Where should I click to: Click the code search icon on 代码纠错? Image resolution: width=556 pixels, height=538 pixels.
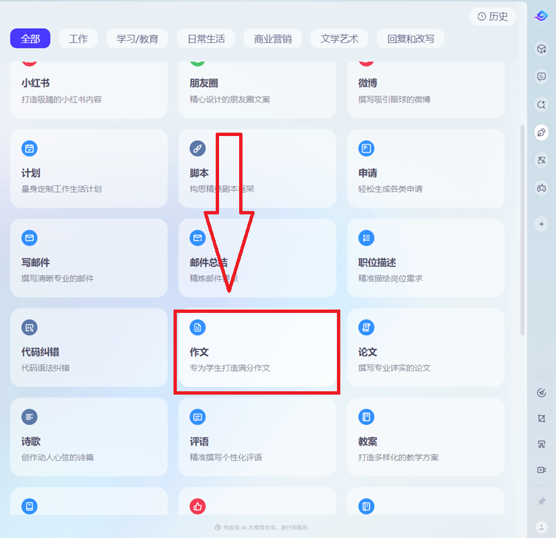[x=29, y=328]
